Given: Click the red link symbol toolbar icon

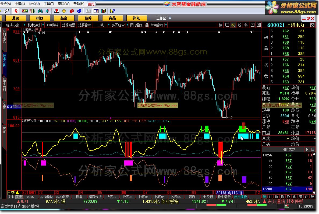Looking at the screenshot, I should pyautogui.click(x=72, y=11).
